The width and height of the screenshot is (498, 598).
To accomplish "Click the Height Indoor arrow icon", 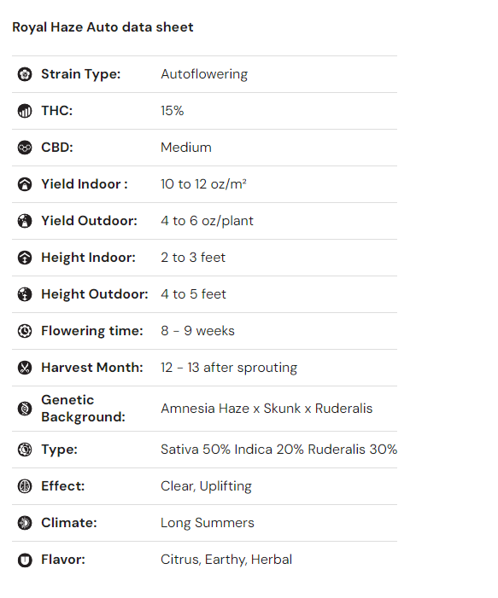I will click(25, 258).
